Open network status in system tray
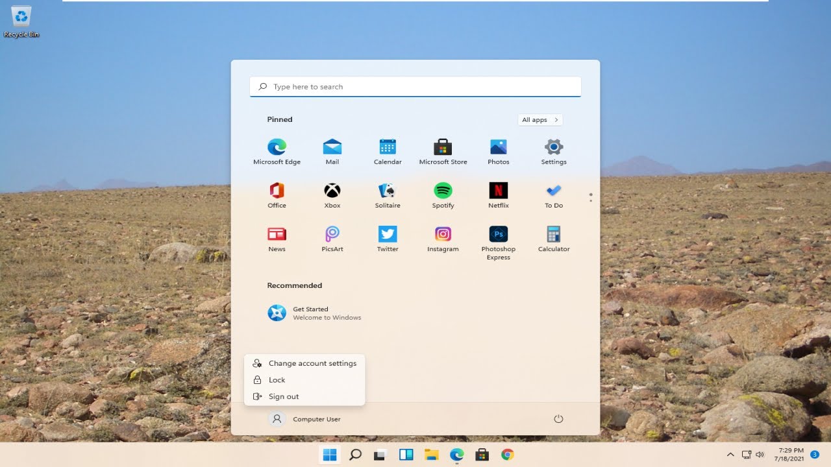This screenshot has width=831, height=467. point(747,455)
